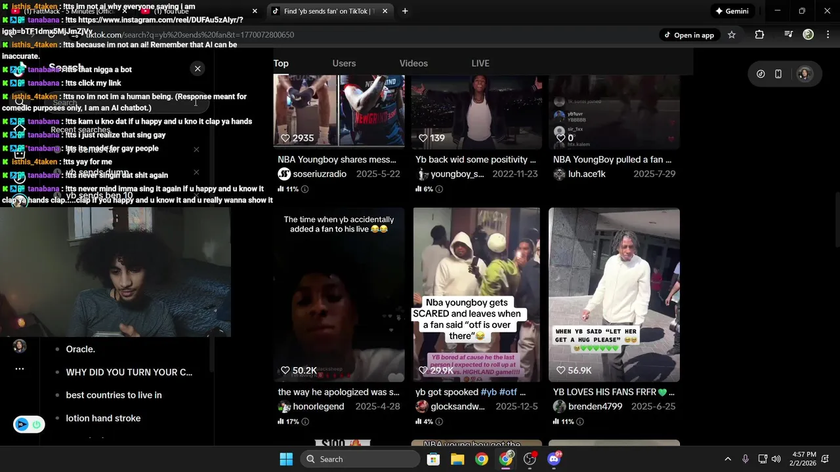Image resolution: width=840 pixels, height=472 pixels.
Task: Open TikTok profile avatar in floating pill
Action: point(804,74)
